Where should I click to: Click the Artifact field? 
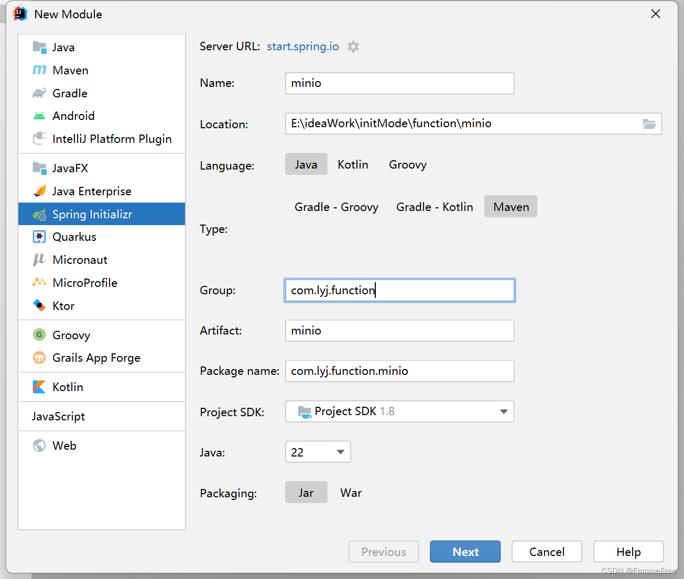[400, 331]
